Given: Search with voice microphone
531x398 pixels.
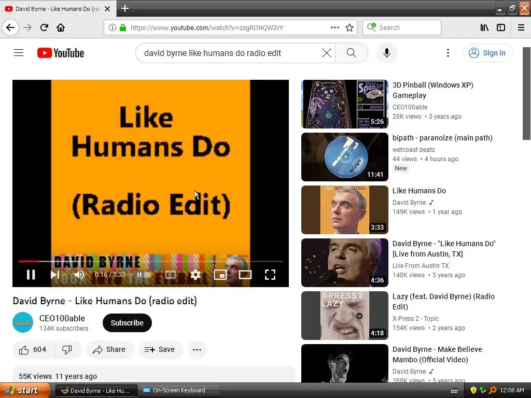Looking at the screenshot, I should (x=387, y=53).
